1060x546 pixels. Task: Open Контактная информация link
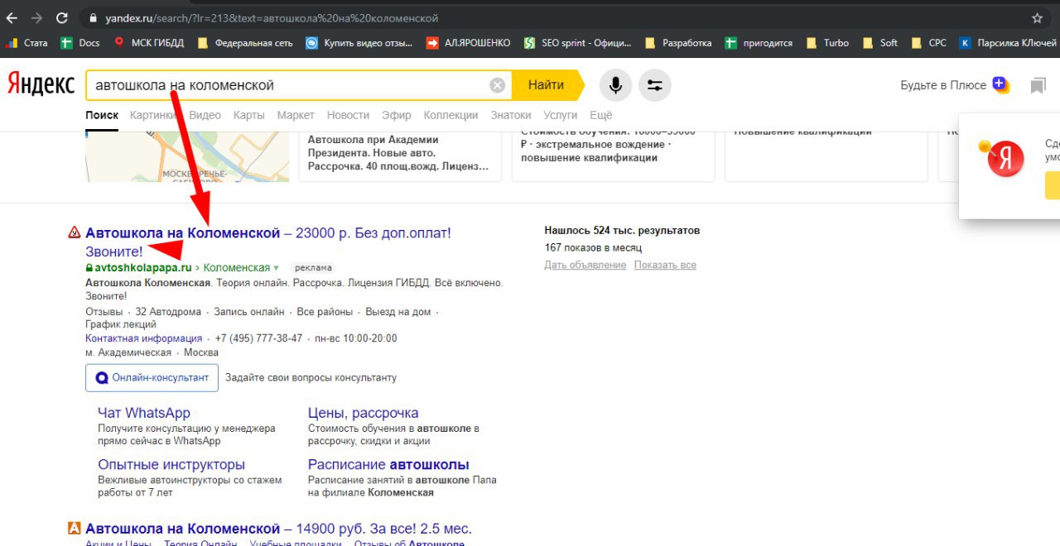pos(143,338)
